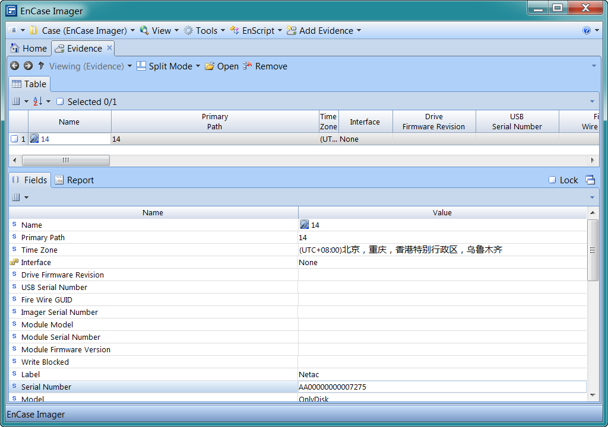Click the Name column header in table
This screenshot has height=427, width=608.
(69, 122)
